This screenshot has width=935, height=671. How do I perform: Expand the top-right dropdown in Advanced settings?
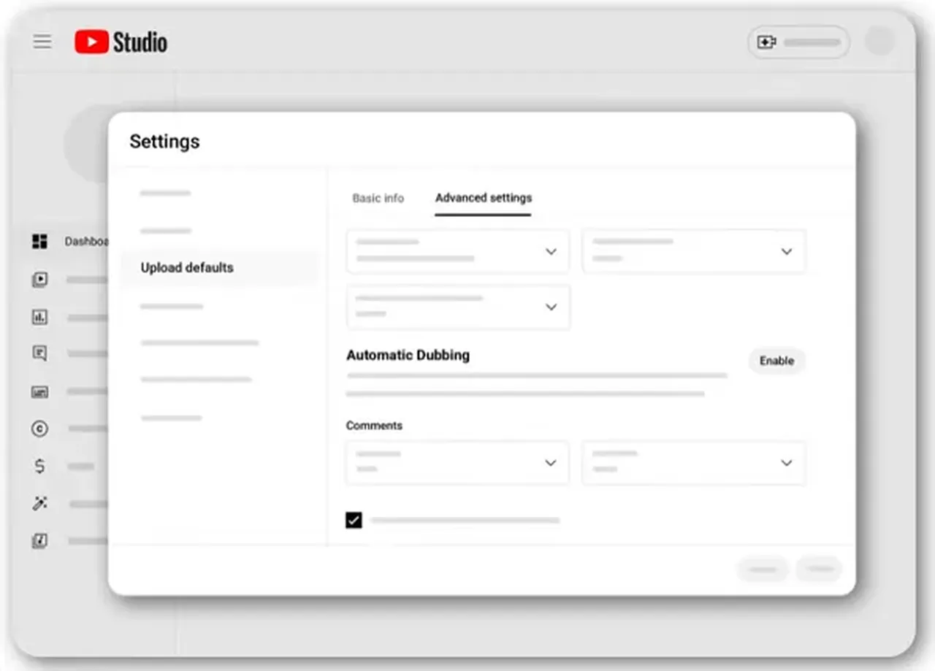(x=693, y=252)
